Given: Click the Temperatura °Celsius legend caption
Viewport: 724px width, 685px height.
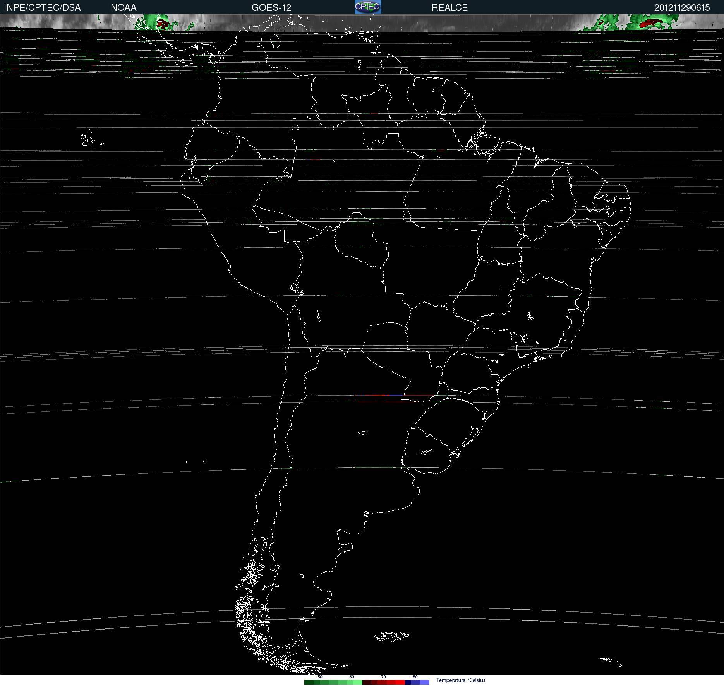Looking at the screenshot, I should coord(461,680).
